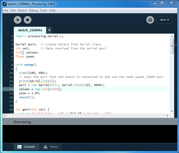The width and height of the screenshot is (179, 153).
Task: Click 'values = new int[width];' line
Action: point(40,89)
